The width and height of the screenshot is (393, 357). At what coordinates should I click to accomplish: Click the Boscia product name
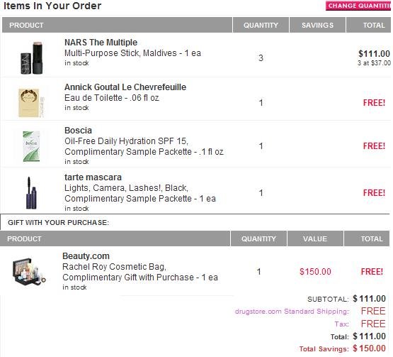click(x=78, y=131)
